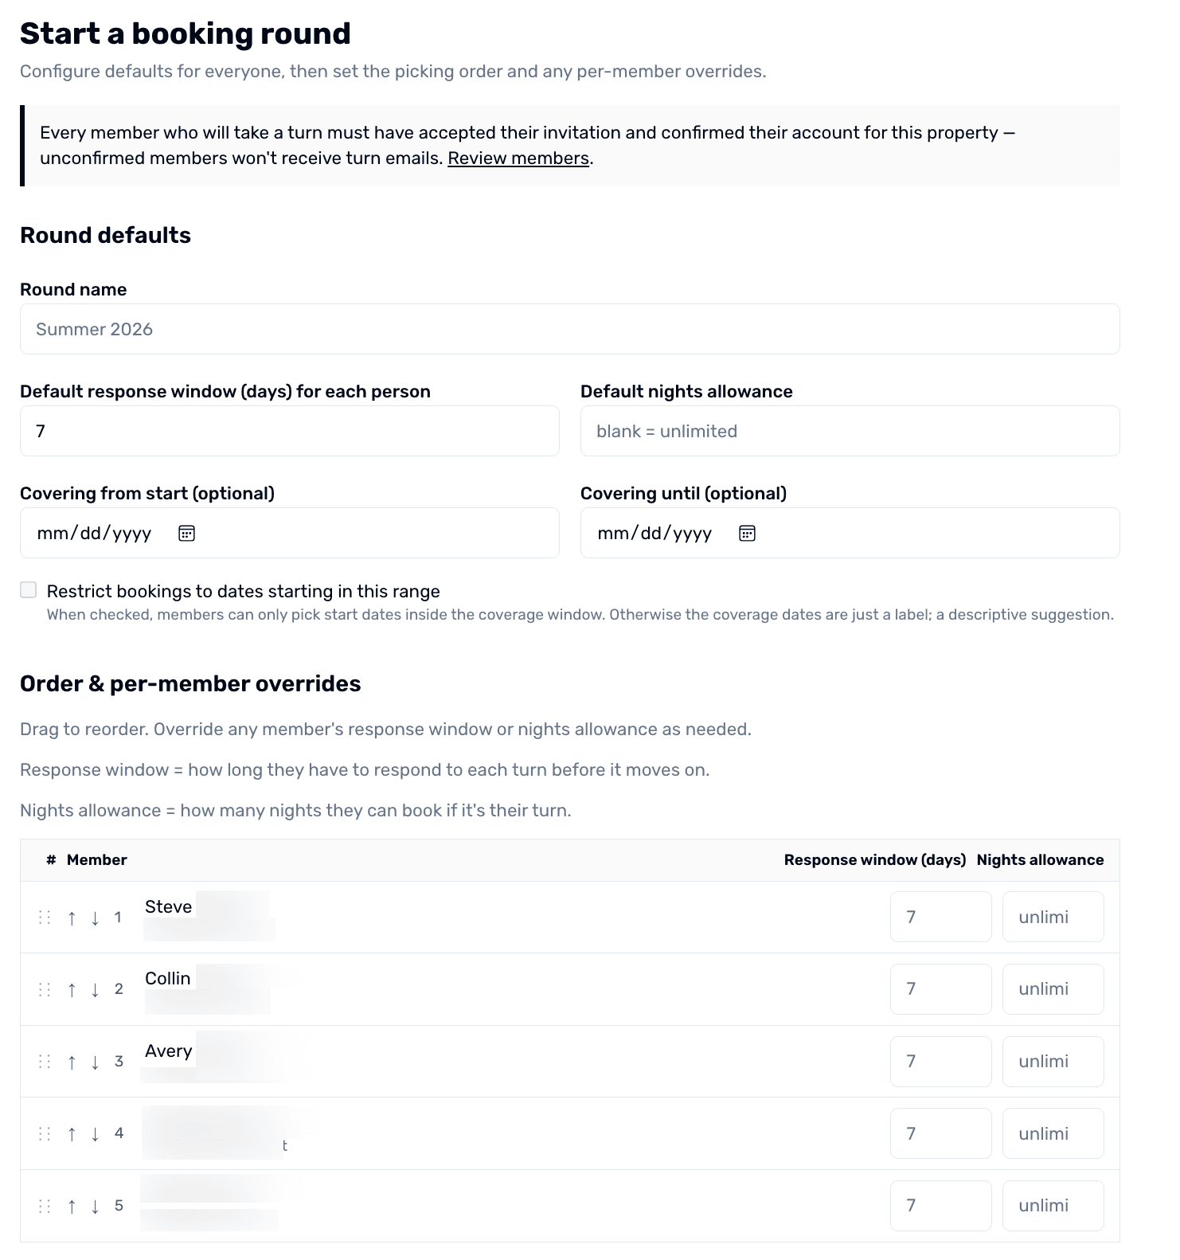The image size is (1180, 1260).
Task: Click the default nights allowance field
Action: tap(849, 430)
